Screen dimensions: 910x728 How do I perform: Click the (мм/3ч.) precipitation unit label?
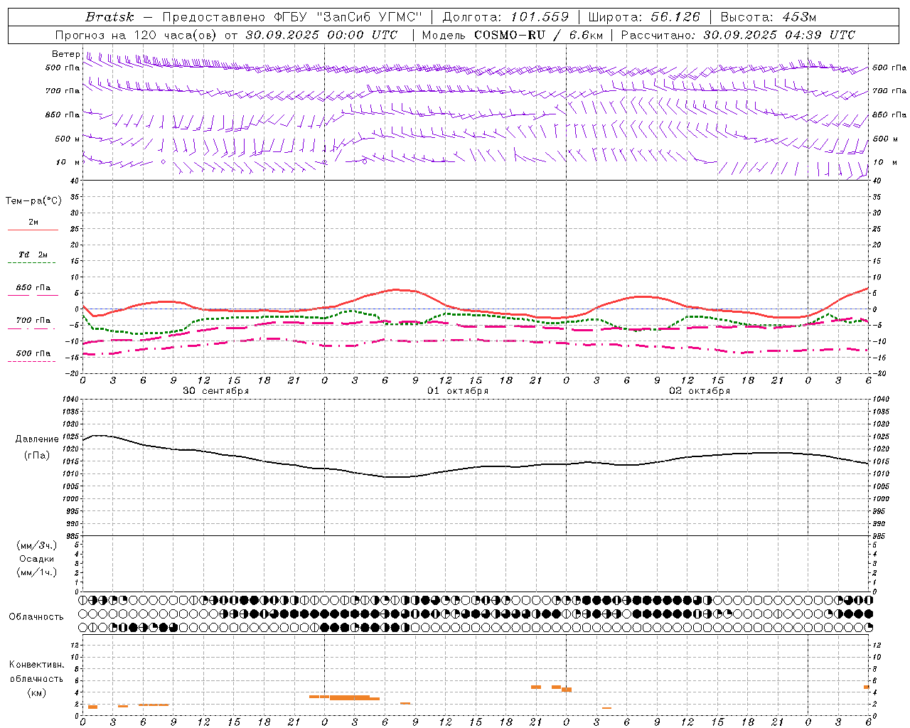pyautogui.click(x=37, y=545)
